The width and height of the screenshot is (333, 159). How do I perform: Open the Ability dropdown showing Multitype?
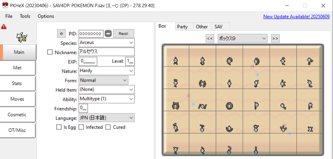pyautogui.click(x=107, y=99)
